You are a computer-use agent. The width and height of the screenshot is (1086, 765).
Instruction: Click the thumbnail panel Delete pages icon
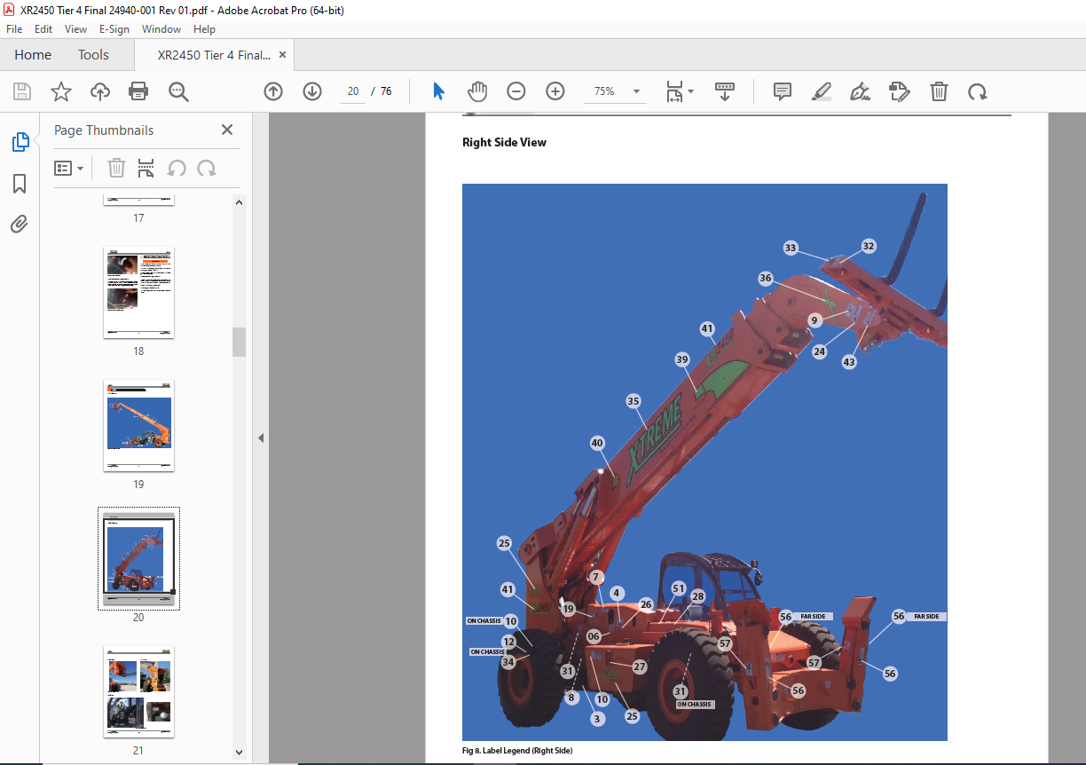116,168
